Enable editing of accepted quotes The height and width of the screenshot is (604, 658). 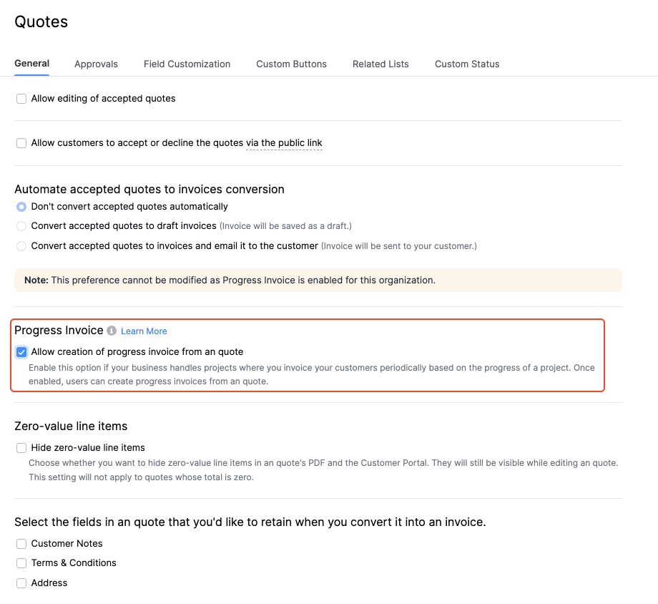pos(21,98)
